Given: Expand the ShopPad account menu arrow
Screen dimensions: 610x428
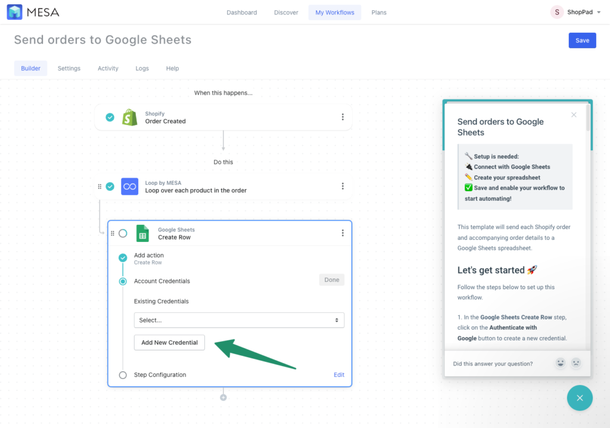Looking at the screenshot, I should (599, 13).
